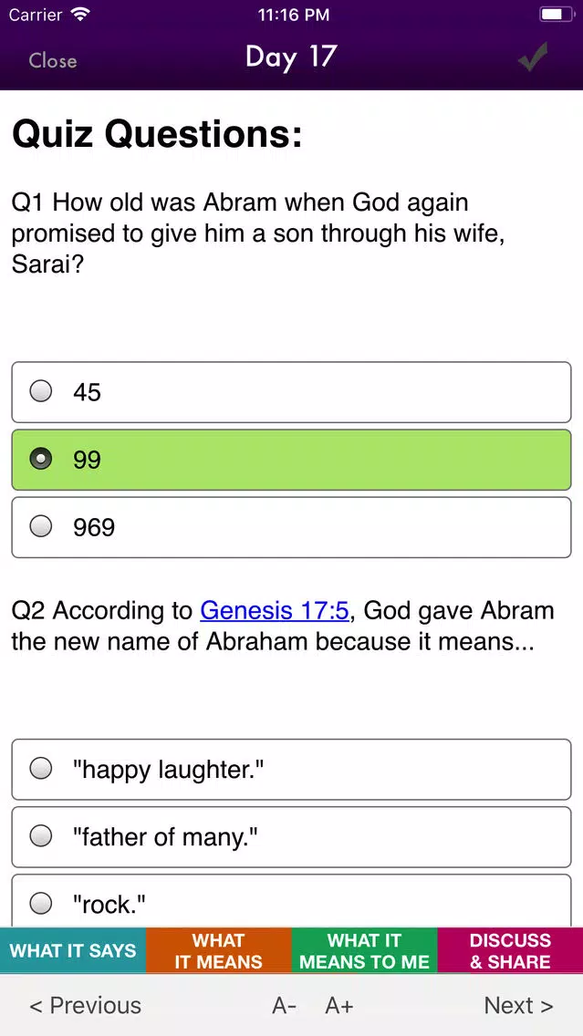Image resolution: width=583 pixels, height=1036 pixels.
Task: Tap the battery indicator icon
Action: 557,15
